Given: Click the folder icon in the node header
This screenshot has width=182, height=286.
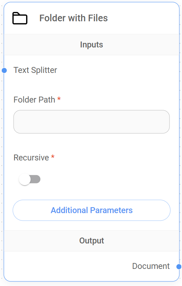Looking at the screenshot, I should pyautogui.click(x=20, y=18).
